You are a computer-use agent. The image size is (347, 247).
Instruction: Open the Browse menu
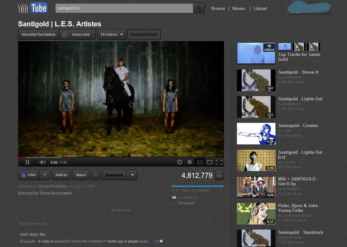pos(218,8)
